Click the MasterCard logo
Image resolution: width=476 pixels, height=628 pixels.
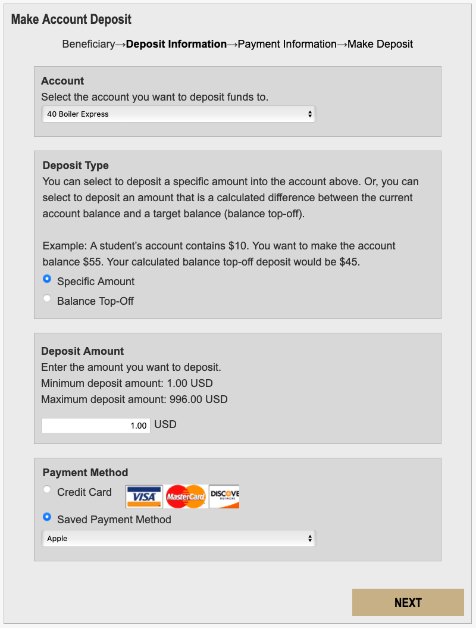pyautogui.click(x=185, y=496)
